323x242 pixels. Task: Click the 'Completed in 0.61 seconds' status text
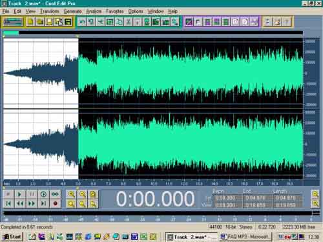(26, 227)
